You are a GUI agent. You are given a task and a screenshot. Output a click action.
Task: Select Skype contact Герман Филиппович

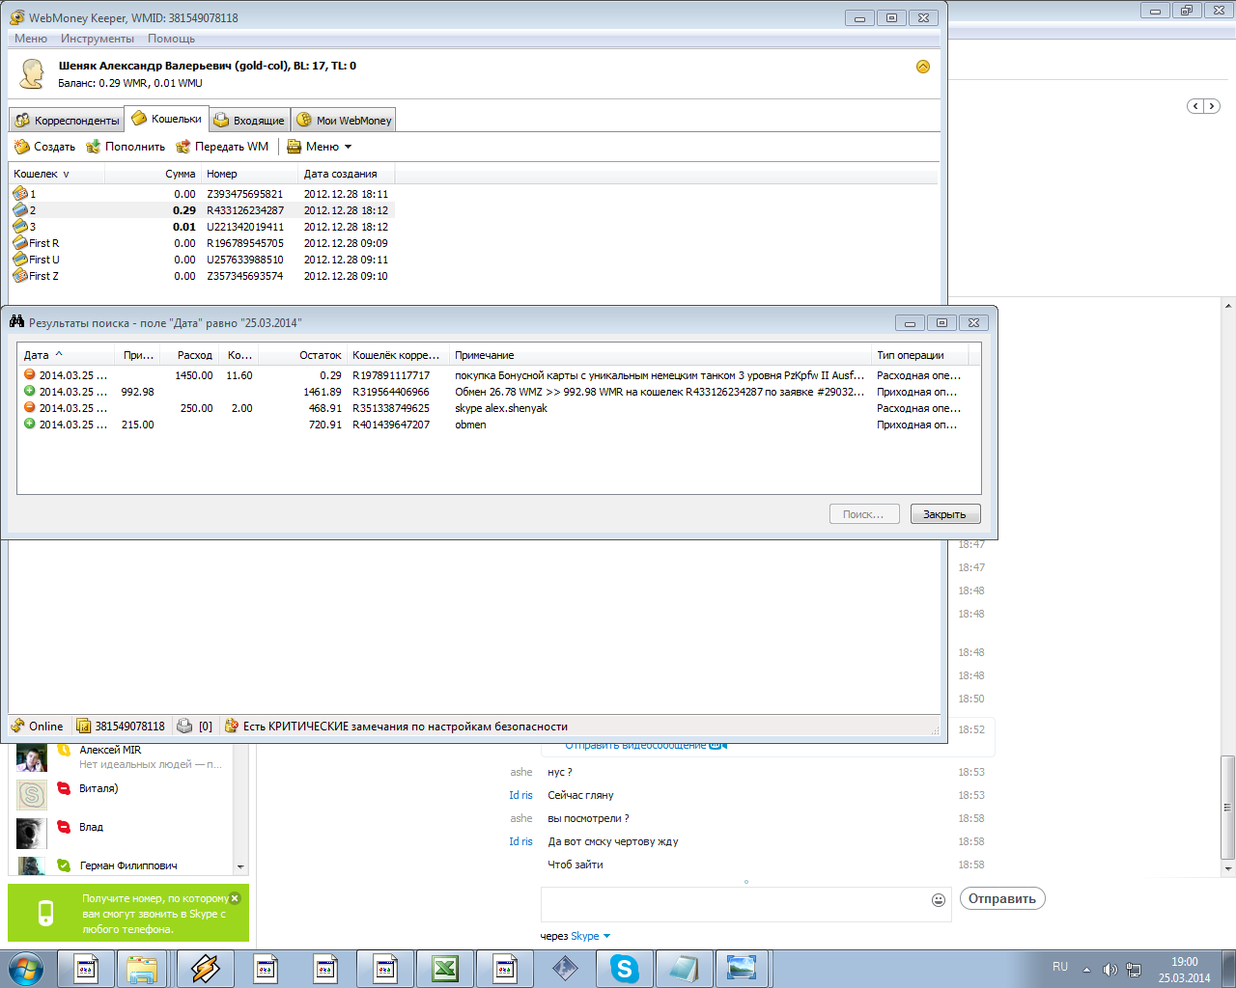[x=123, y=865]
